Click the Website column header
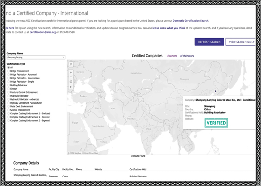The width and height of the screenshot is (261, 186). (x=98, y=169)
